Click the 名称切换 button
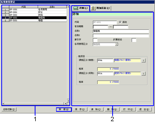This screenshot has width=155, height=123. (9, 109)
